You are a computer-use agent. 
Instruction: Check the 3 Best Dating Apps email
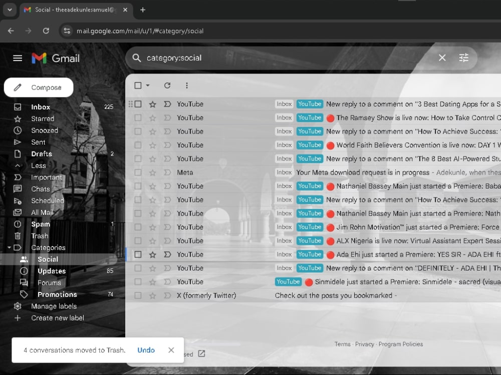tap(138, 104)
